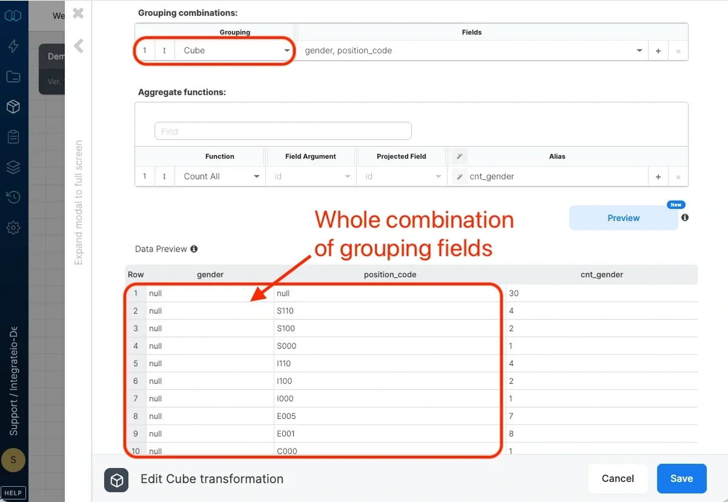The image size is (728, 502).
Task: Click the info icon beside the Preview button
Action: click(x=684, y=217)
